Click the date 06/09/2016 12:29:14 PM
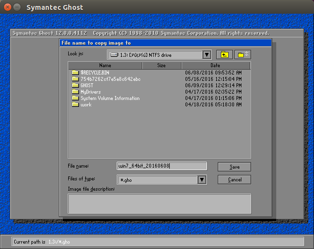314x249 pixels. click(213, 85)
